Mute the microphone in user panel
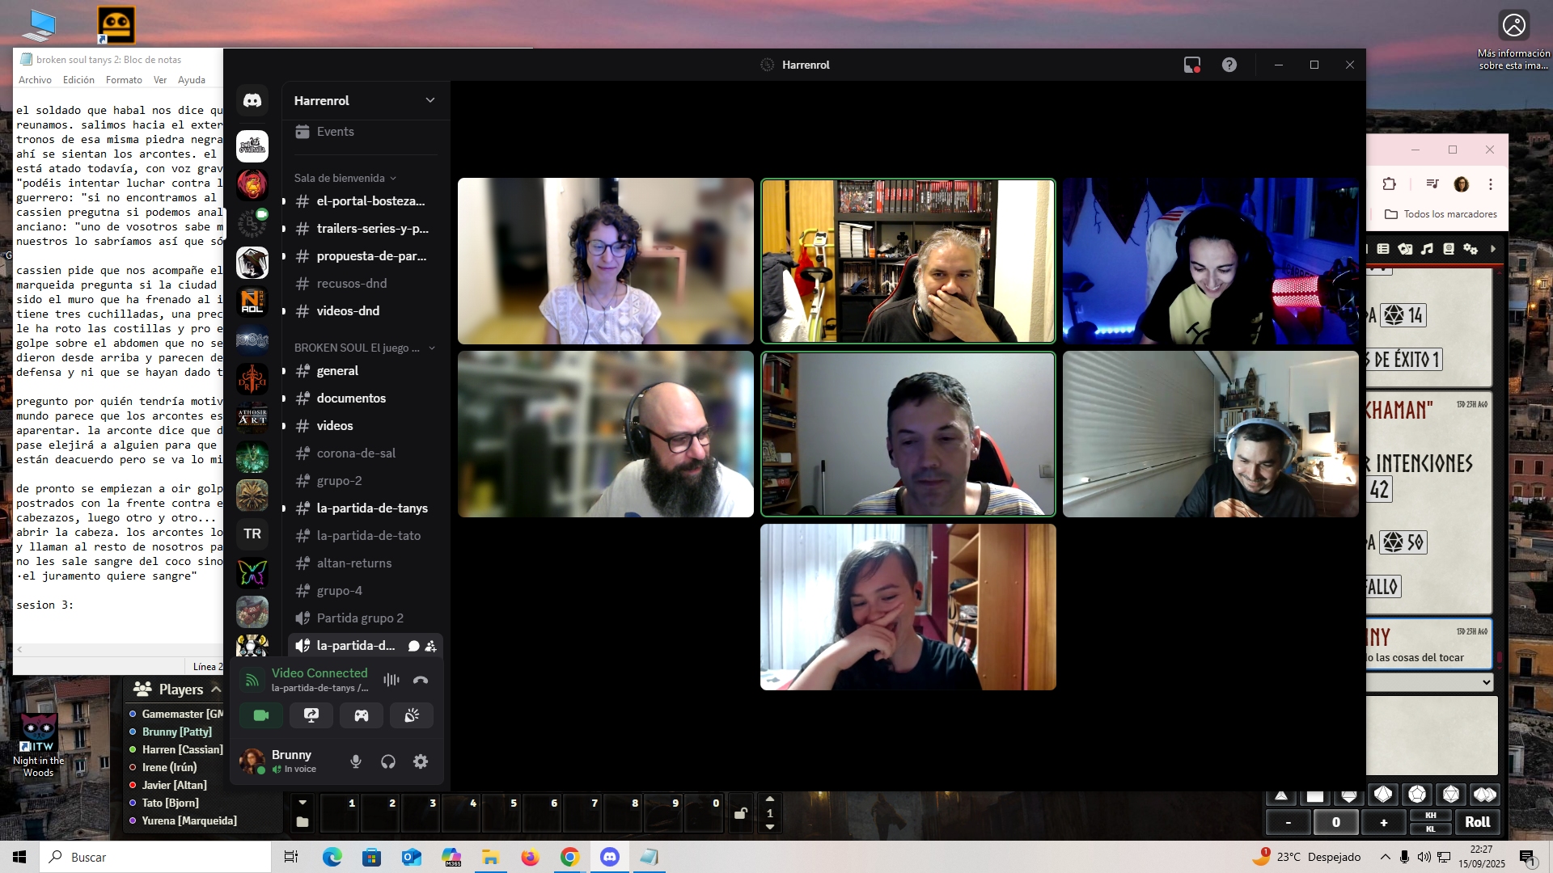Image resolution: width=1553 pixels, height=873 pixels. [x=355, y=761]
